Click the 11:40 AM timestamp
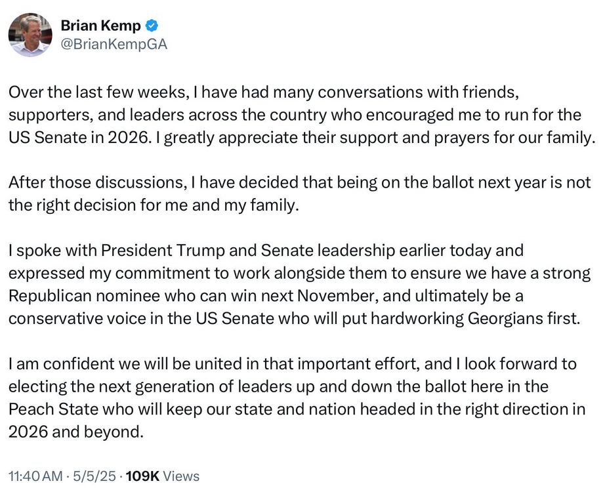 (x=35, y=476)
